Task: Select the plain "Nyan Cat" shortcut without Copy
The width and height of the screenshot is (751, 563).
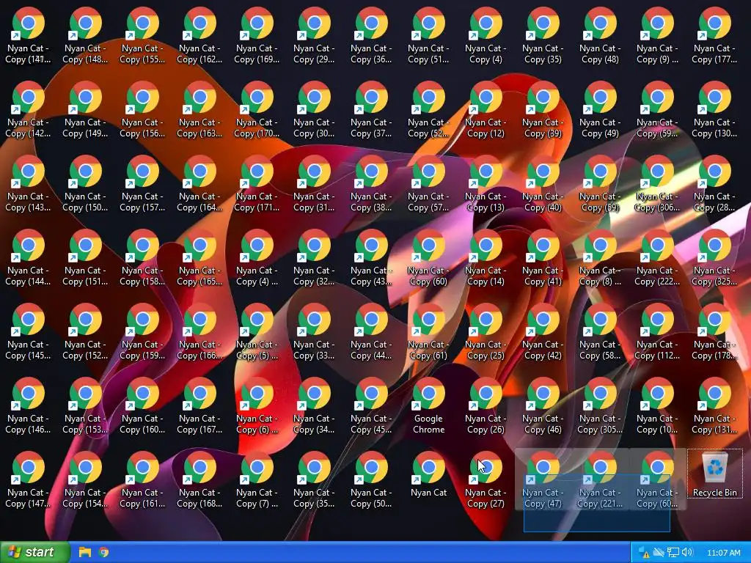Action: click(428, 474)
